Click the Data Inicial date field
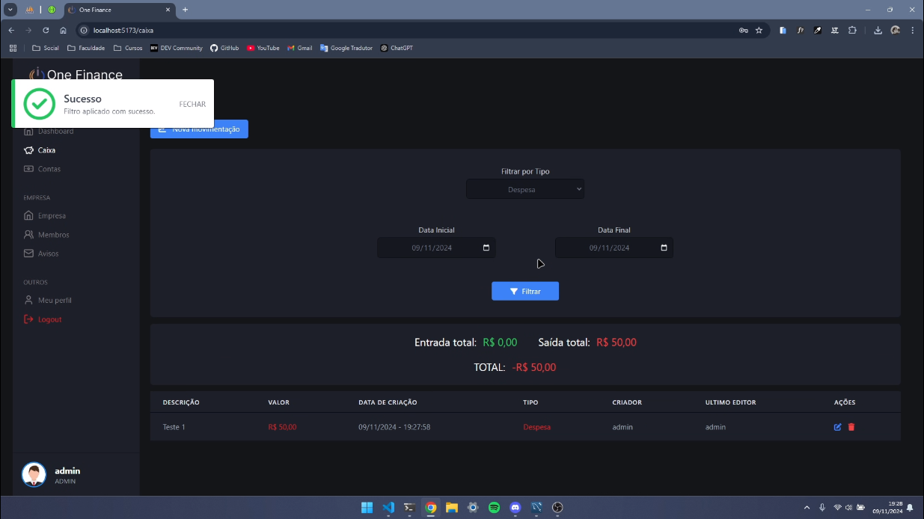The image size is (924, 519). (436, 248)
